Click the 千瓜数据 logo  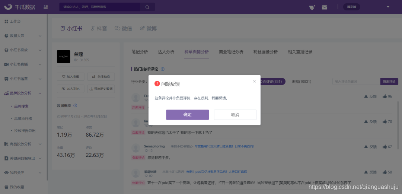click(x=20, y=7)
